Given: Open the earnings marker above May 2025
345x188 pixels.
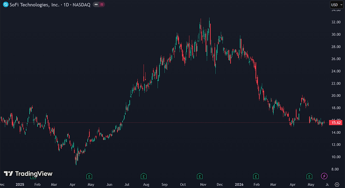Looking at the screenshot, I should click(89, 176).
